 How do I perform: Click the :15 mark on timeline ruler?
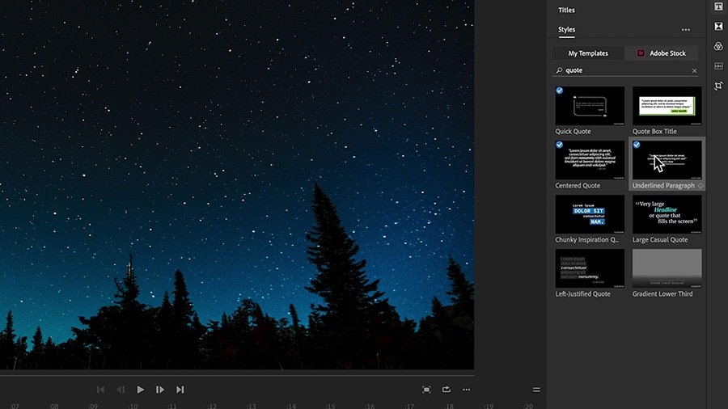(330, 407)
